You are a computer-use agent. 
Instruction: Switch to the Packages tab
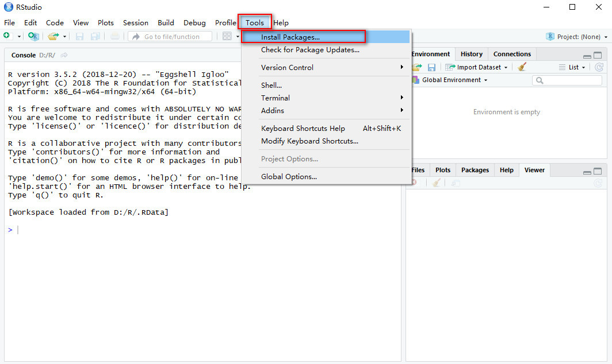click(475, 170)
